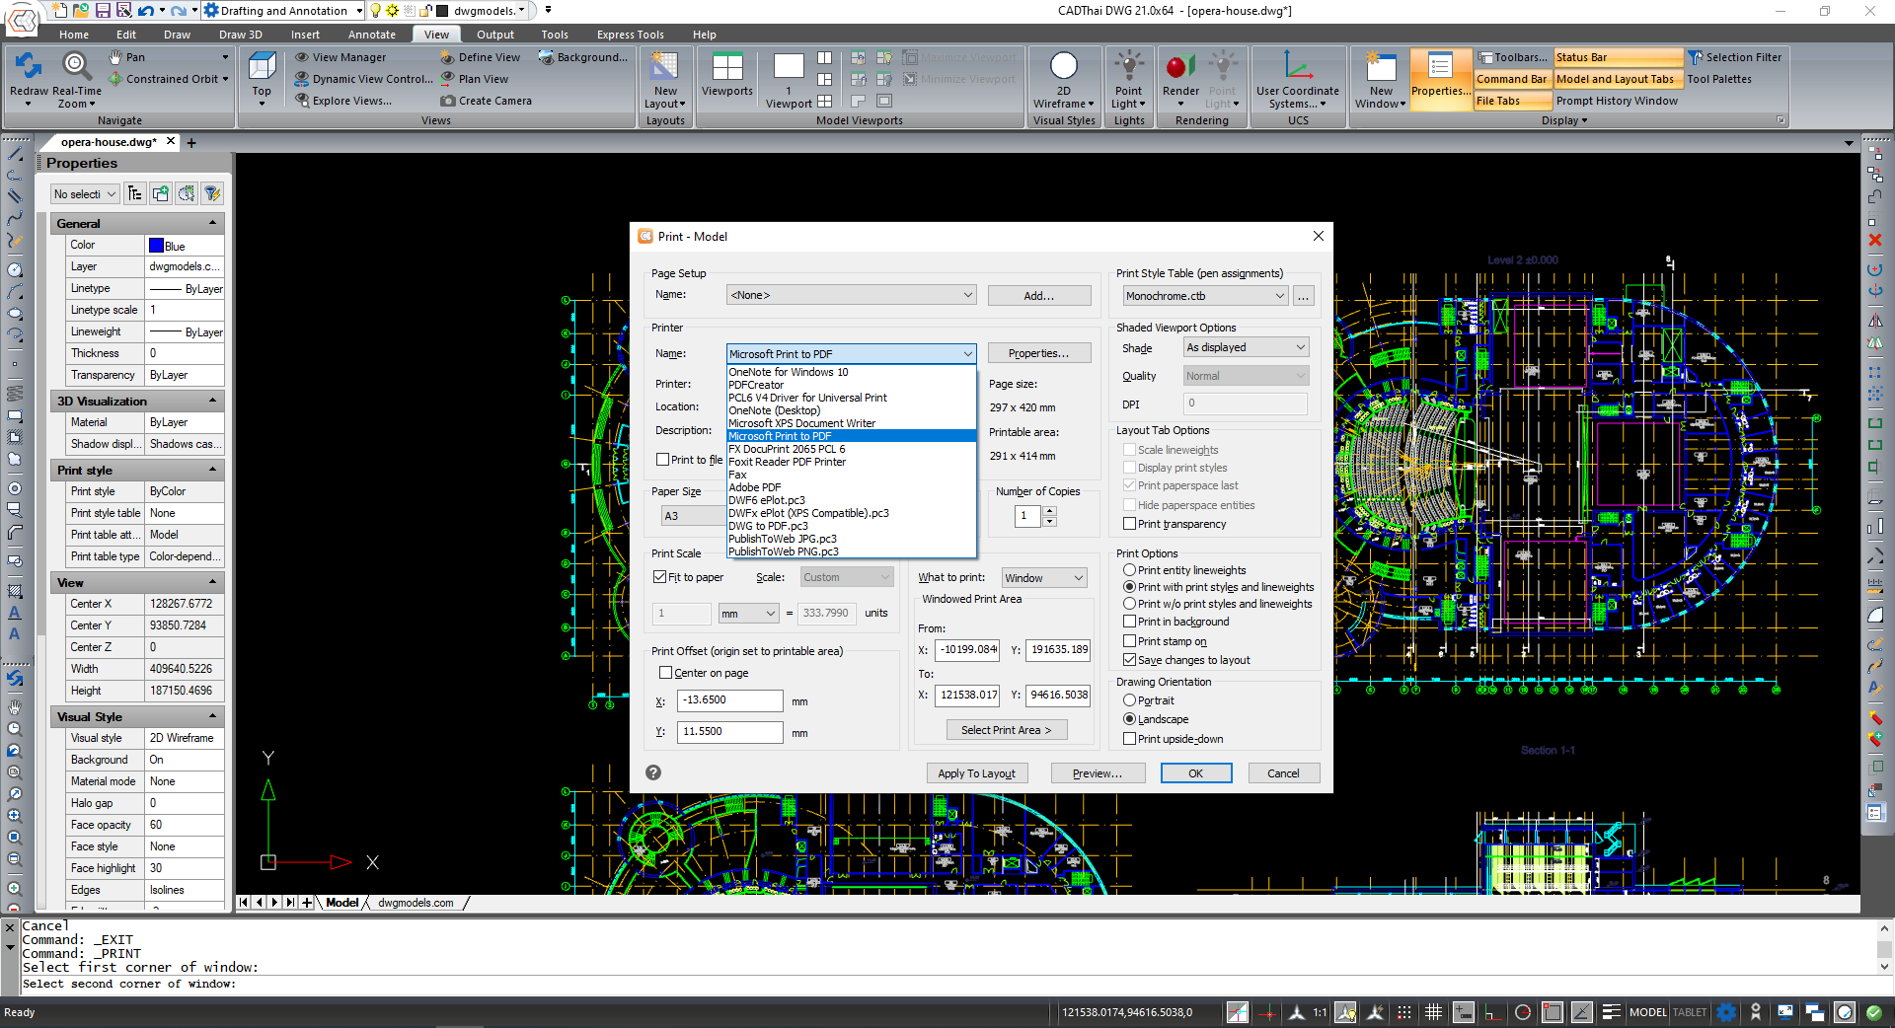The width and height of the screenshot is (1895, 1028).
Task: Click the Top view cube icon
Action: (x=262, y=67)
